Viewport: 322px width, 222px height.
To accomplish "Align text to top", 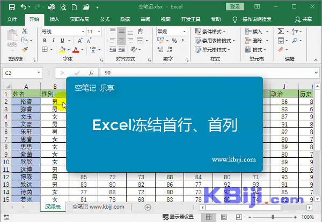I will 113,32.
